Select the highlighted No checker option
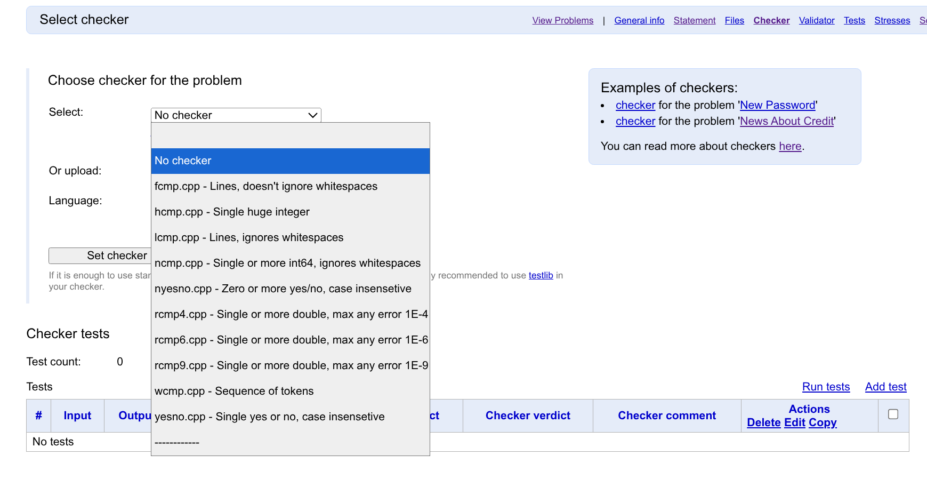 click(290, 161)
